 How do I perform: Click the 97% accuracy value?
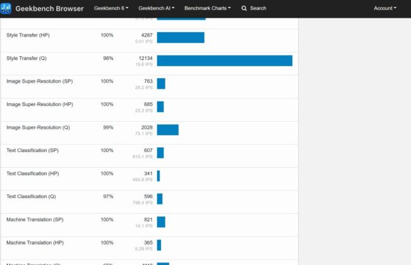point(108,196)
